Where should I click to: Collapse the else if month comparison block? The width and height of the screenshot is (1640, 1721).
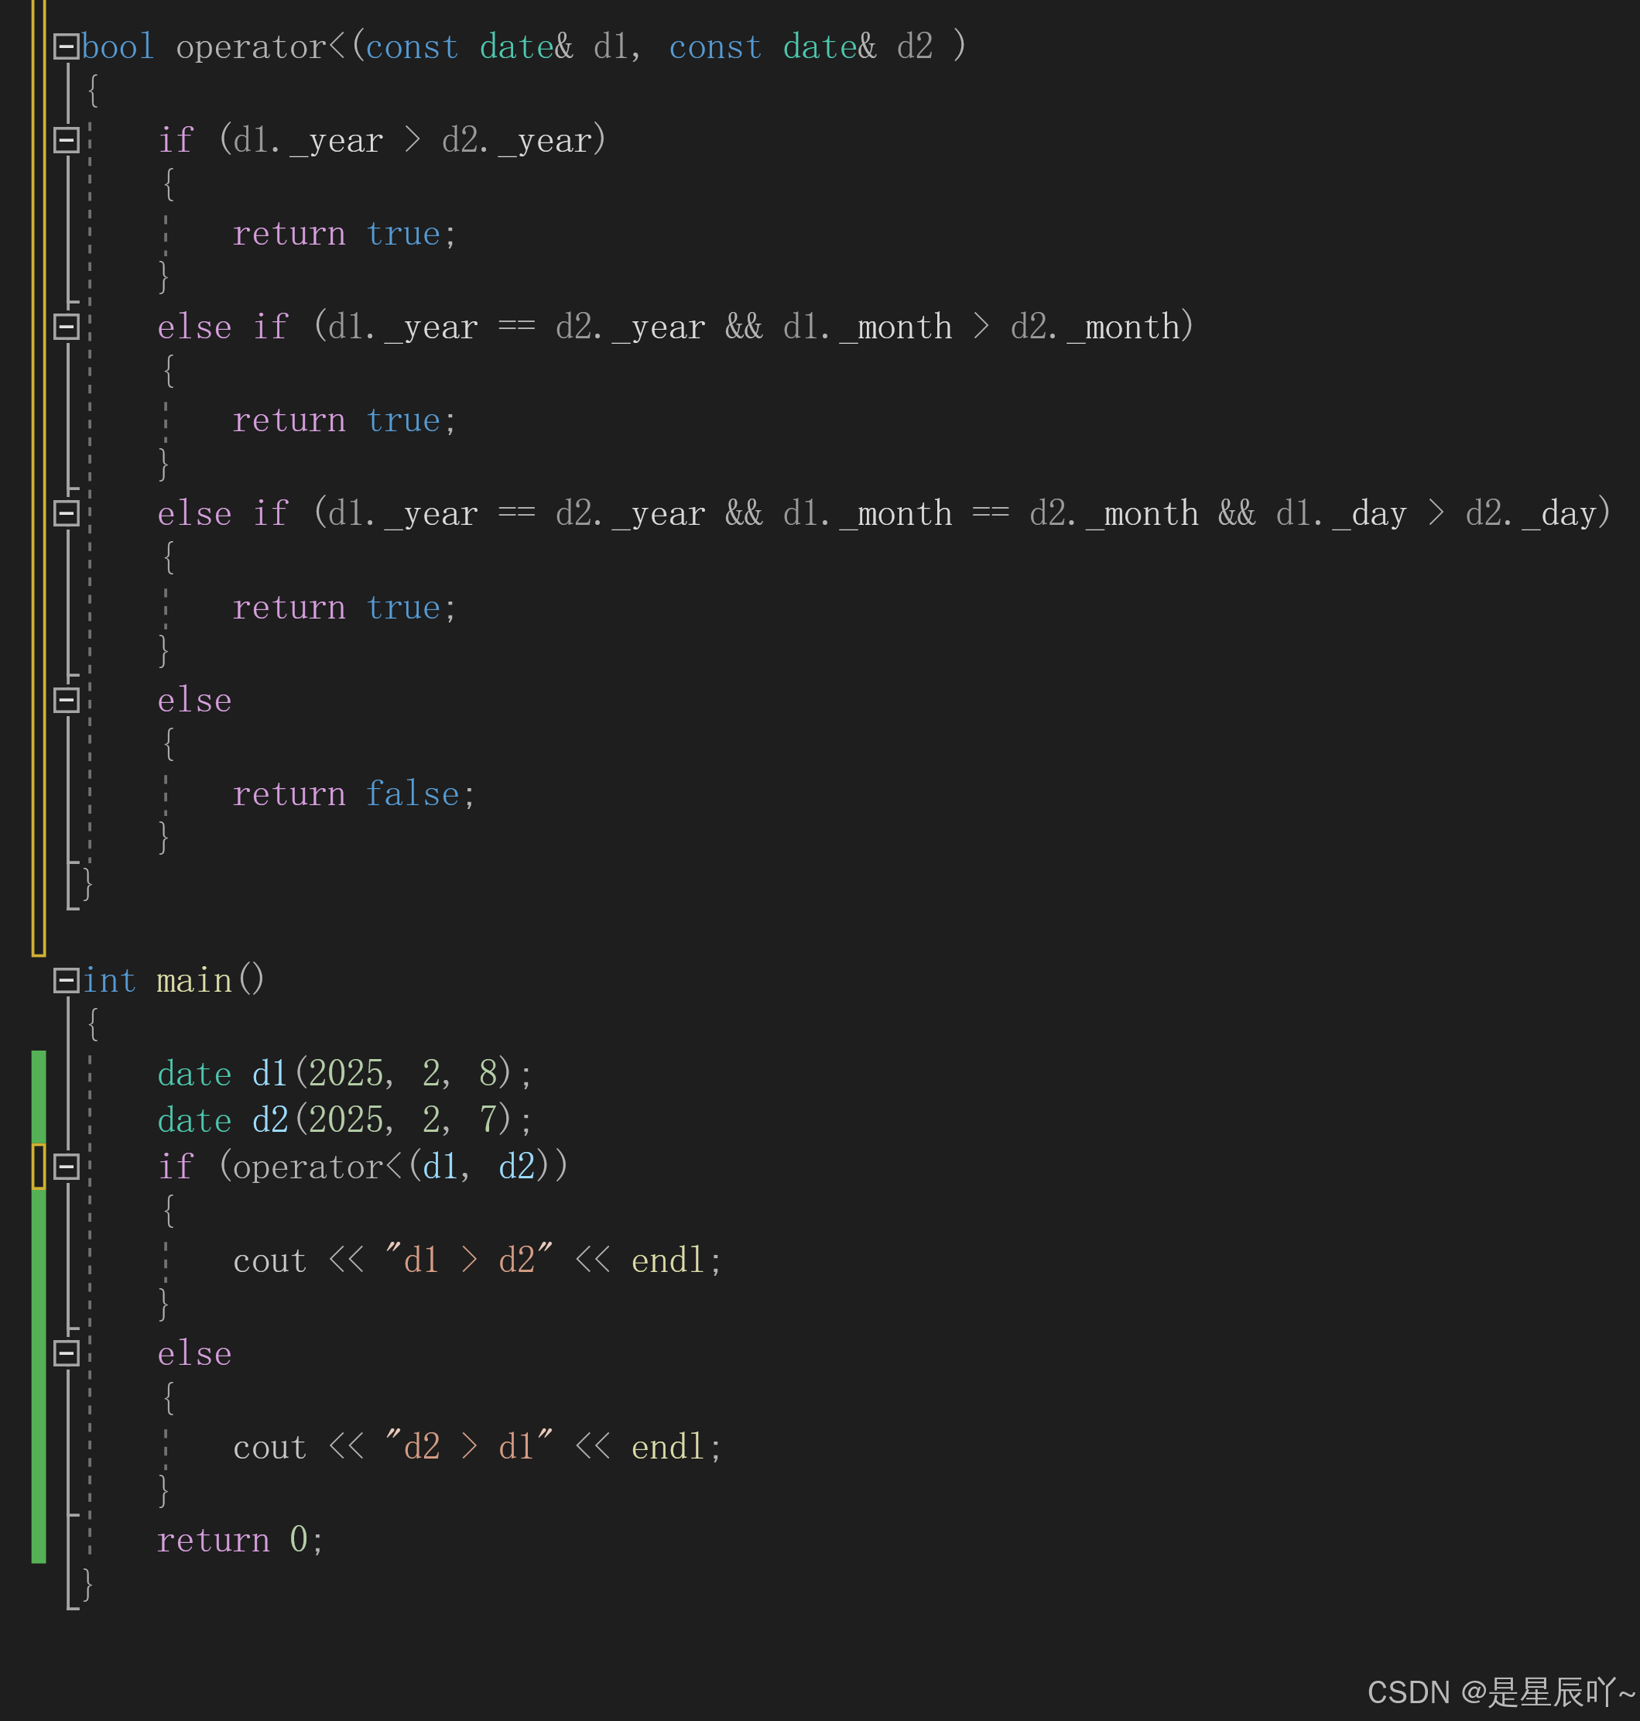67,327
